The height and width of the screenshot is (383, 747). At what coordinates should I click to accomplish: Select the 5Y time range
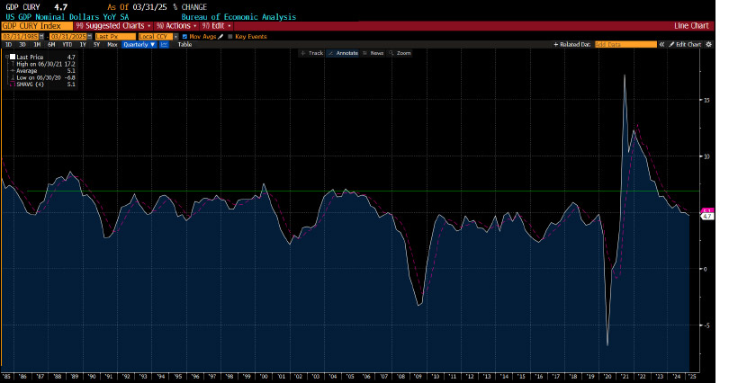[x=96, y=44]
